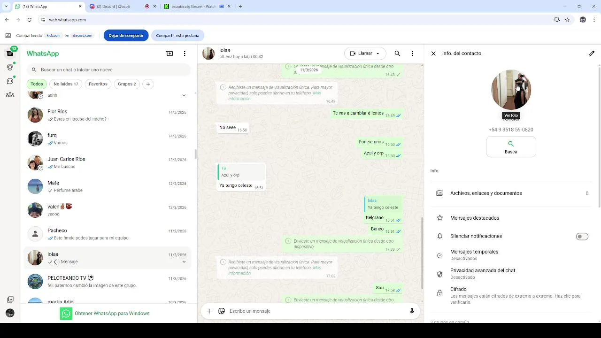The height and width of the screenshot is (338, 601).
Task: Open the Channels sidebar icon
Action: (10, 81)
